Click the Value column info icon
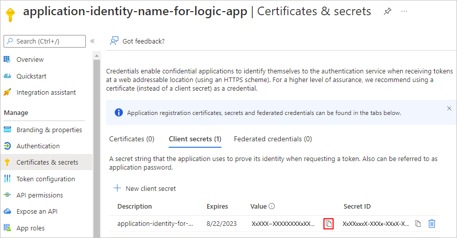The width and height of the screenshot is (457, 238). 272,207
